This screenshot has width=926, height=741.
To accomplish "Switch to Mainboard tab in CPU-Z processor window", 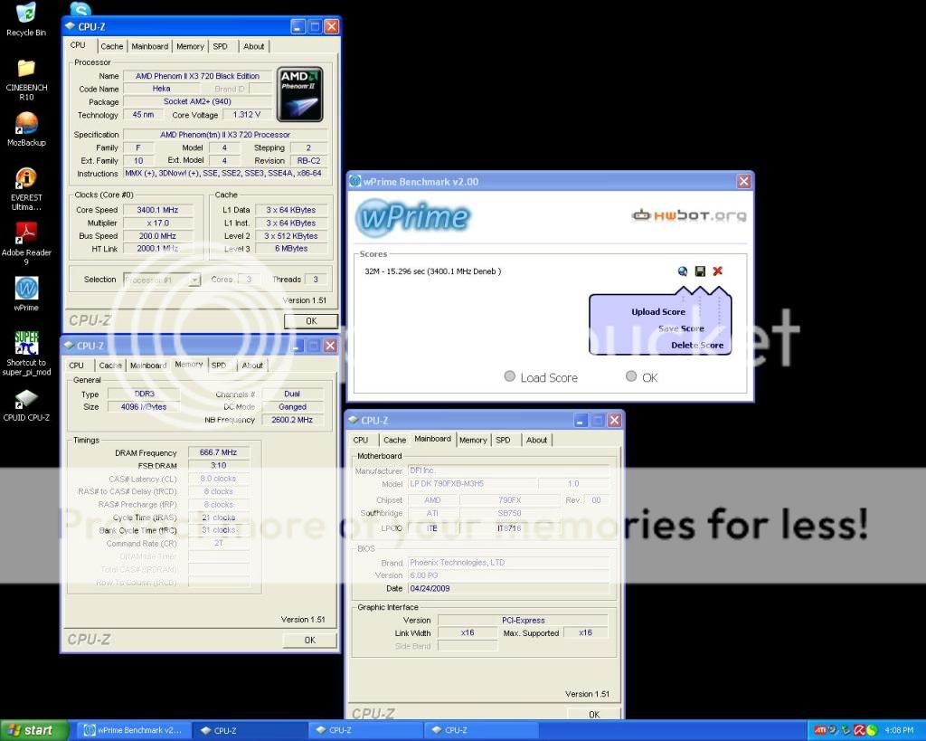I will click(x=149, y=46).
